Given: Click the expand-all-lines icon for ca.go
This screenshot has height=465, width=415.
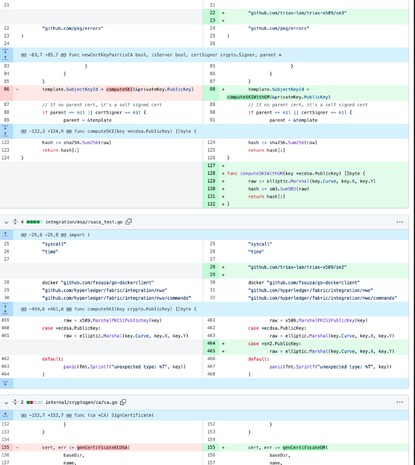Looking at the screenshot, I should coord(15,402).
